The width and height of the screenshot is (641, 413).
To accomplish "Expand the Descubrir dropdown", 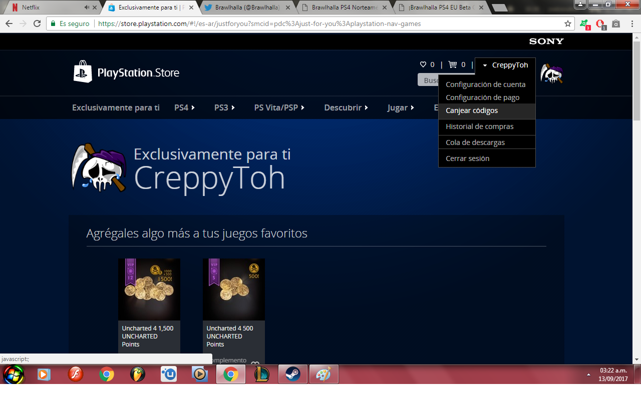I will pyautogui.click(x=346, y=107).
